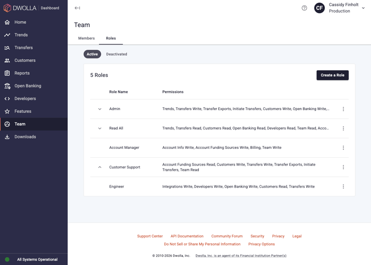Click the Read All role name

pos(116,128)
